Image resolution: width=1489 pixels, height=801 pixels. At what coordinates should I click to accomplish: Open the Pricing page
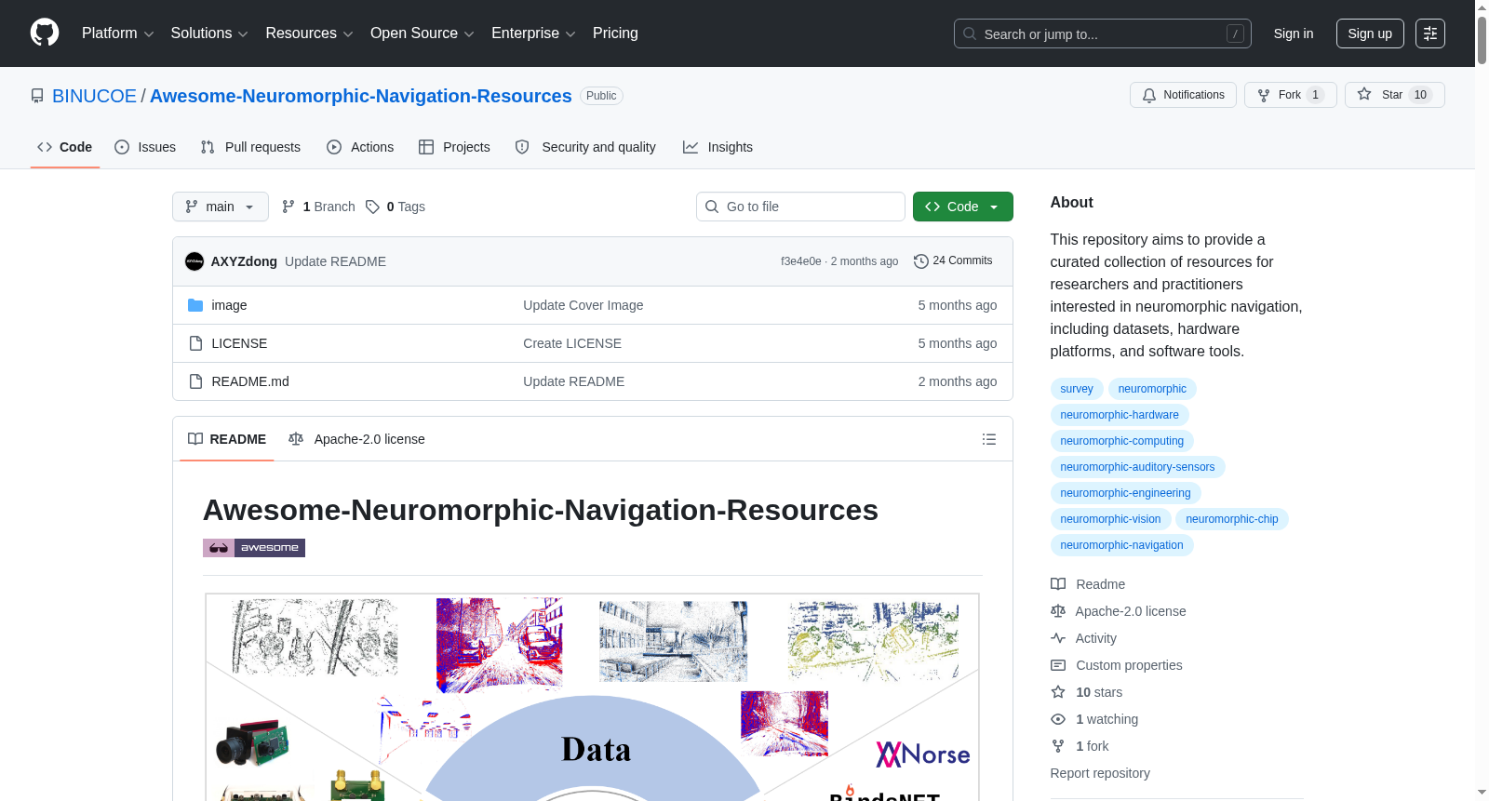click(615, 33)
